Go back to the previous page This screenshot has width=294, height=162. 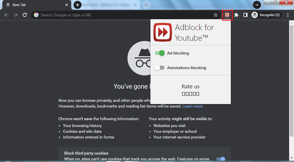6,15
